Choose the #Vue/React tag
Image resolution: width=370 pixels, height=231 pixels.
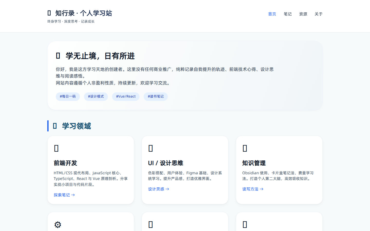pyautogui.click(x=126, y=97)
